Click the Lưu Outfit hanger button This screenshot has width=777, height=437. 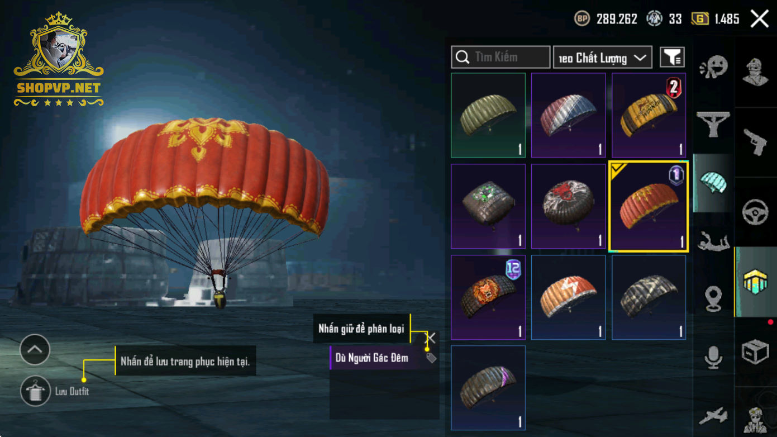(35, 391)
